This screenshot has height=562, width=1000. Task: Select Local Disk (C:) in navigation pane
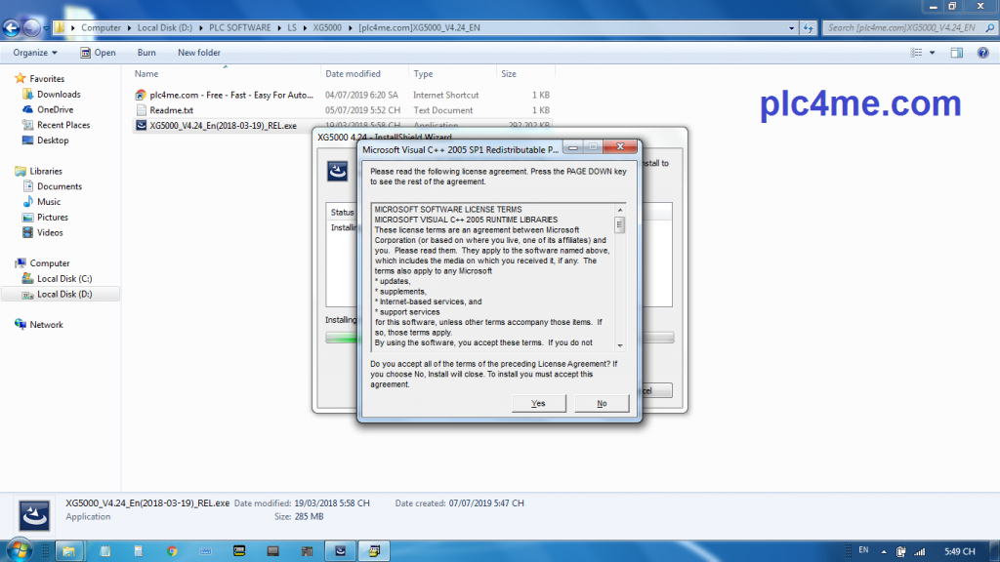(63, 279)
